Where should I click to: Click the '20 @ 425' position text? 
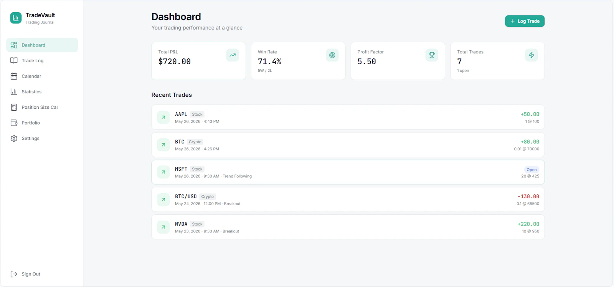tap(530, 176)
